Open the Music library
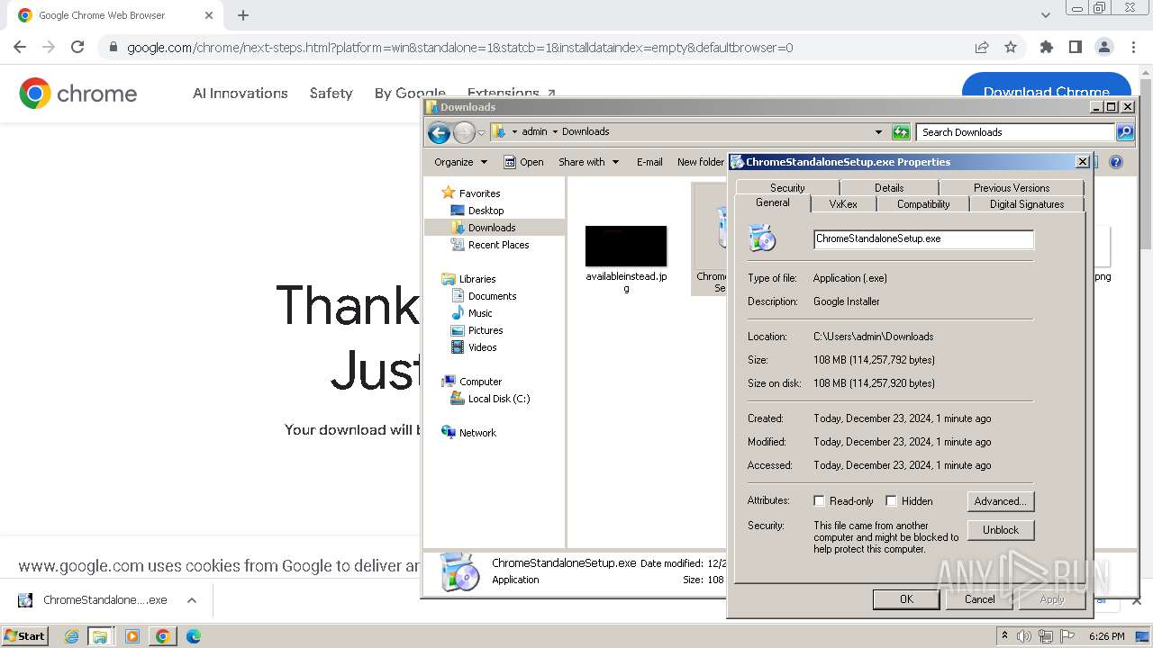 tap(480, 313)
